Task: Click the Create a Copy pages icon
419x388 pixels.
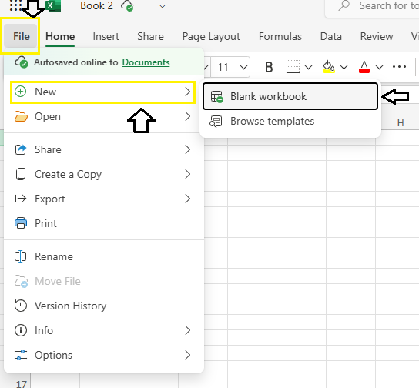Action: tap(21, 174)
